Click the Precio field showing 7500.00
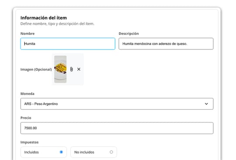Image resolution: width=236 pixels, height=160 pixels. pos(117,128)
